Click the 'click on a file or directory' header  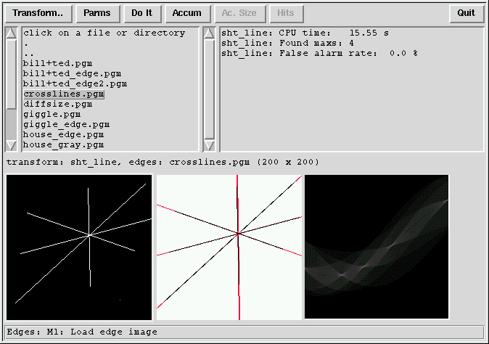104,33
